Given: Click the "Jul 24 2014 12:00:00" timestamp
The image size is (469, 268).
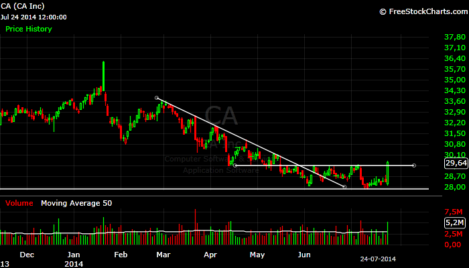Looking at the screenshot, I should (x=33, y=17).
